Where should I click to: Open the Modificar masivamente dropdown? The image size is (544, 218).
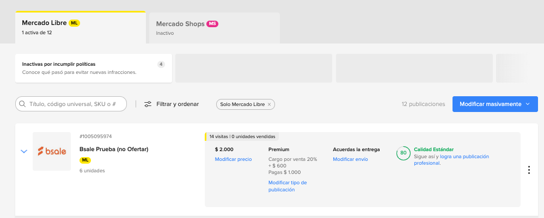495,104
